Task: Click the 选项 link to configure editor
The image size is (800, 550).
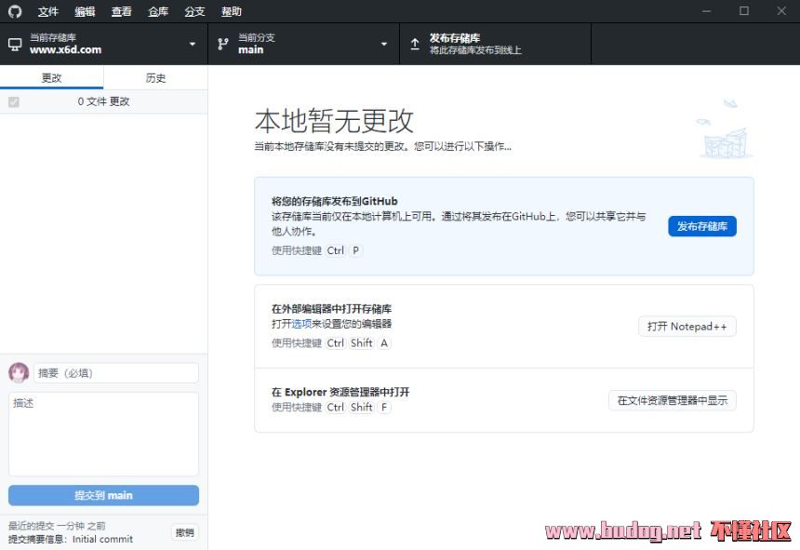Action: tap(301, 324)
